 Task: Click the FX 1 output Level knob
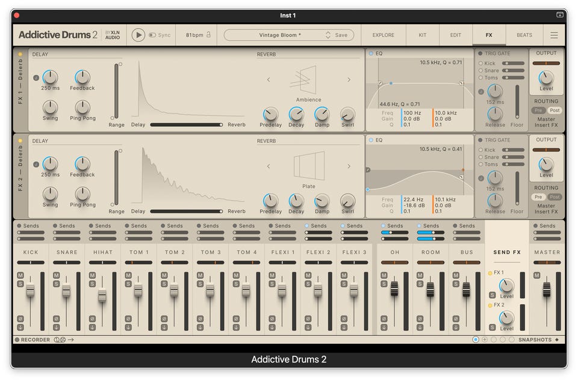tap(546, 78)
